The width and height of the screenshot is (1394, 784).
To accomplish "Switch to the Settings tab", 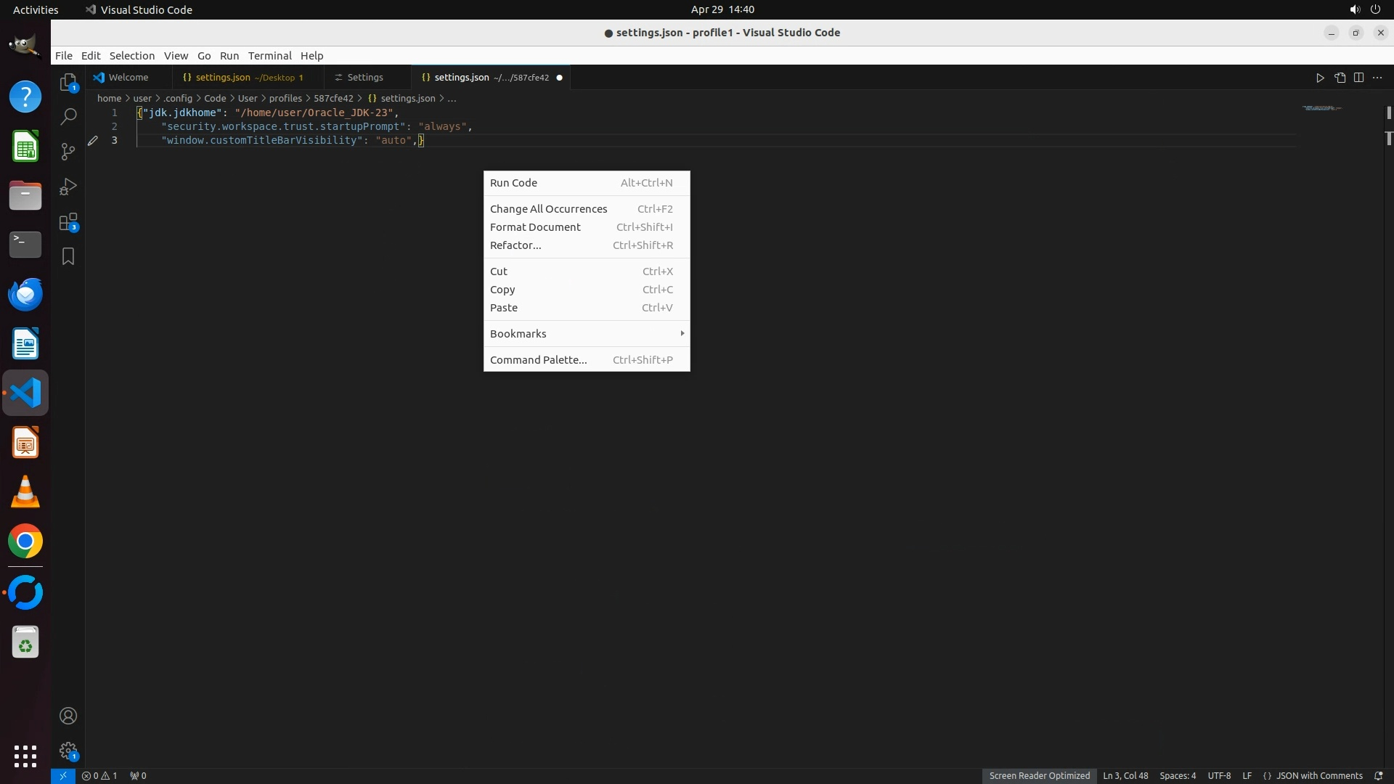I will click(x=364, y=78).
